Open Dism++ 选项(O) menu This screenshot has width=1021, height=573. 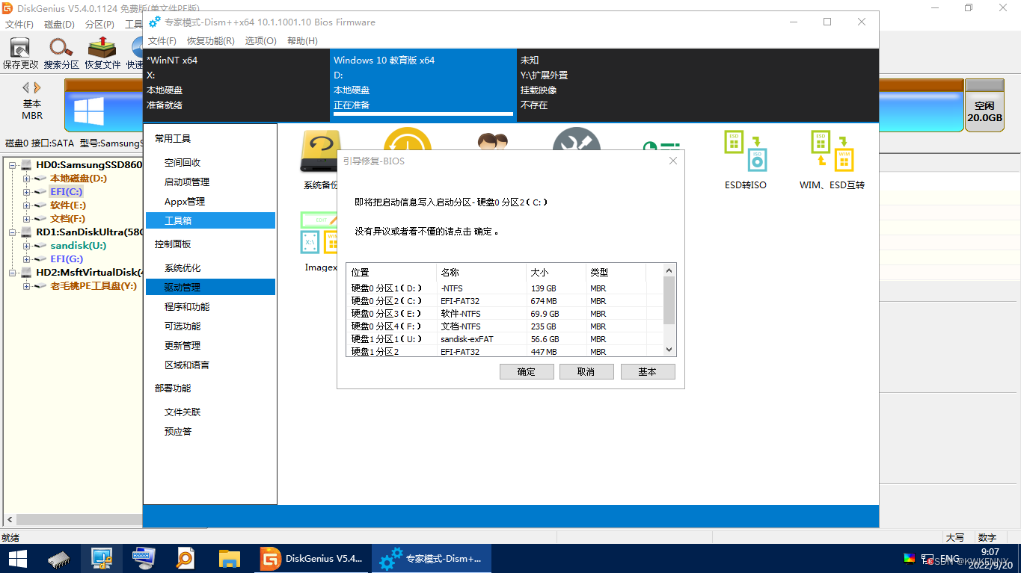261,41
